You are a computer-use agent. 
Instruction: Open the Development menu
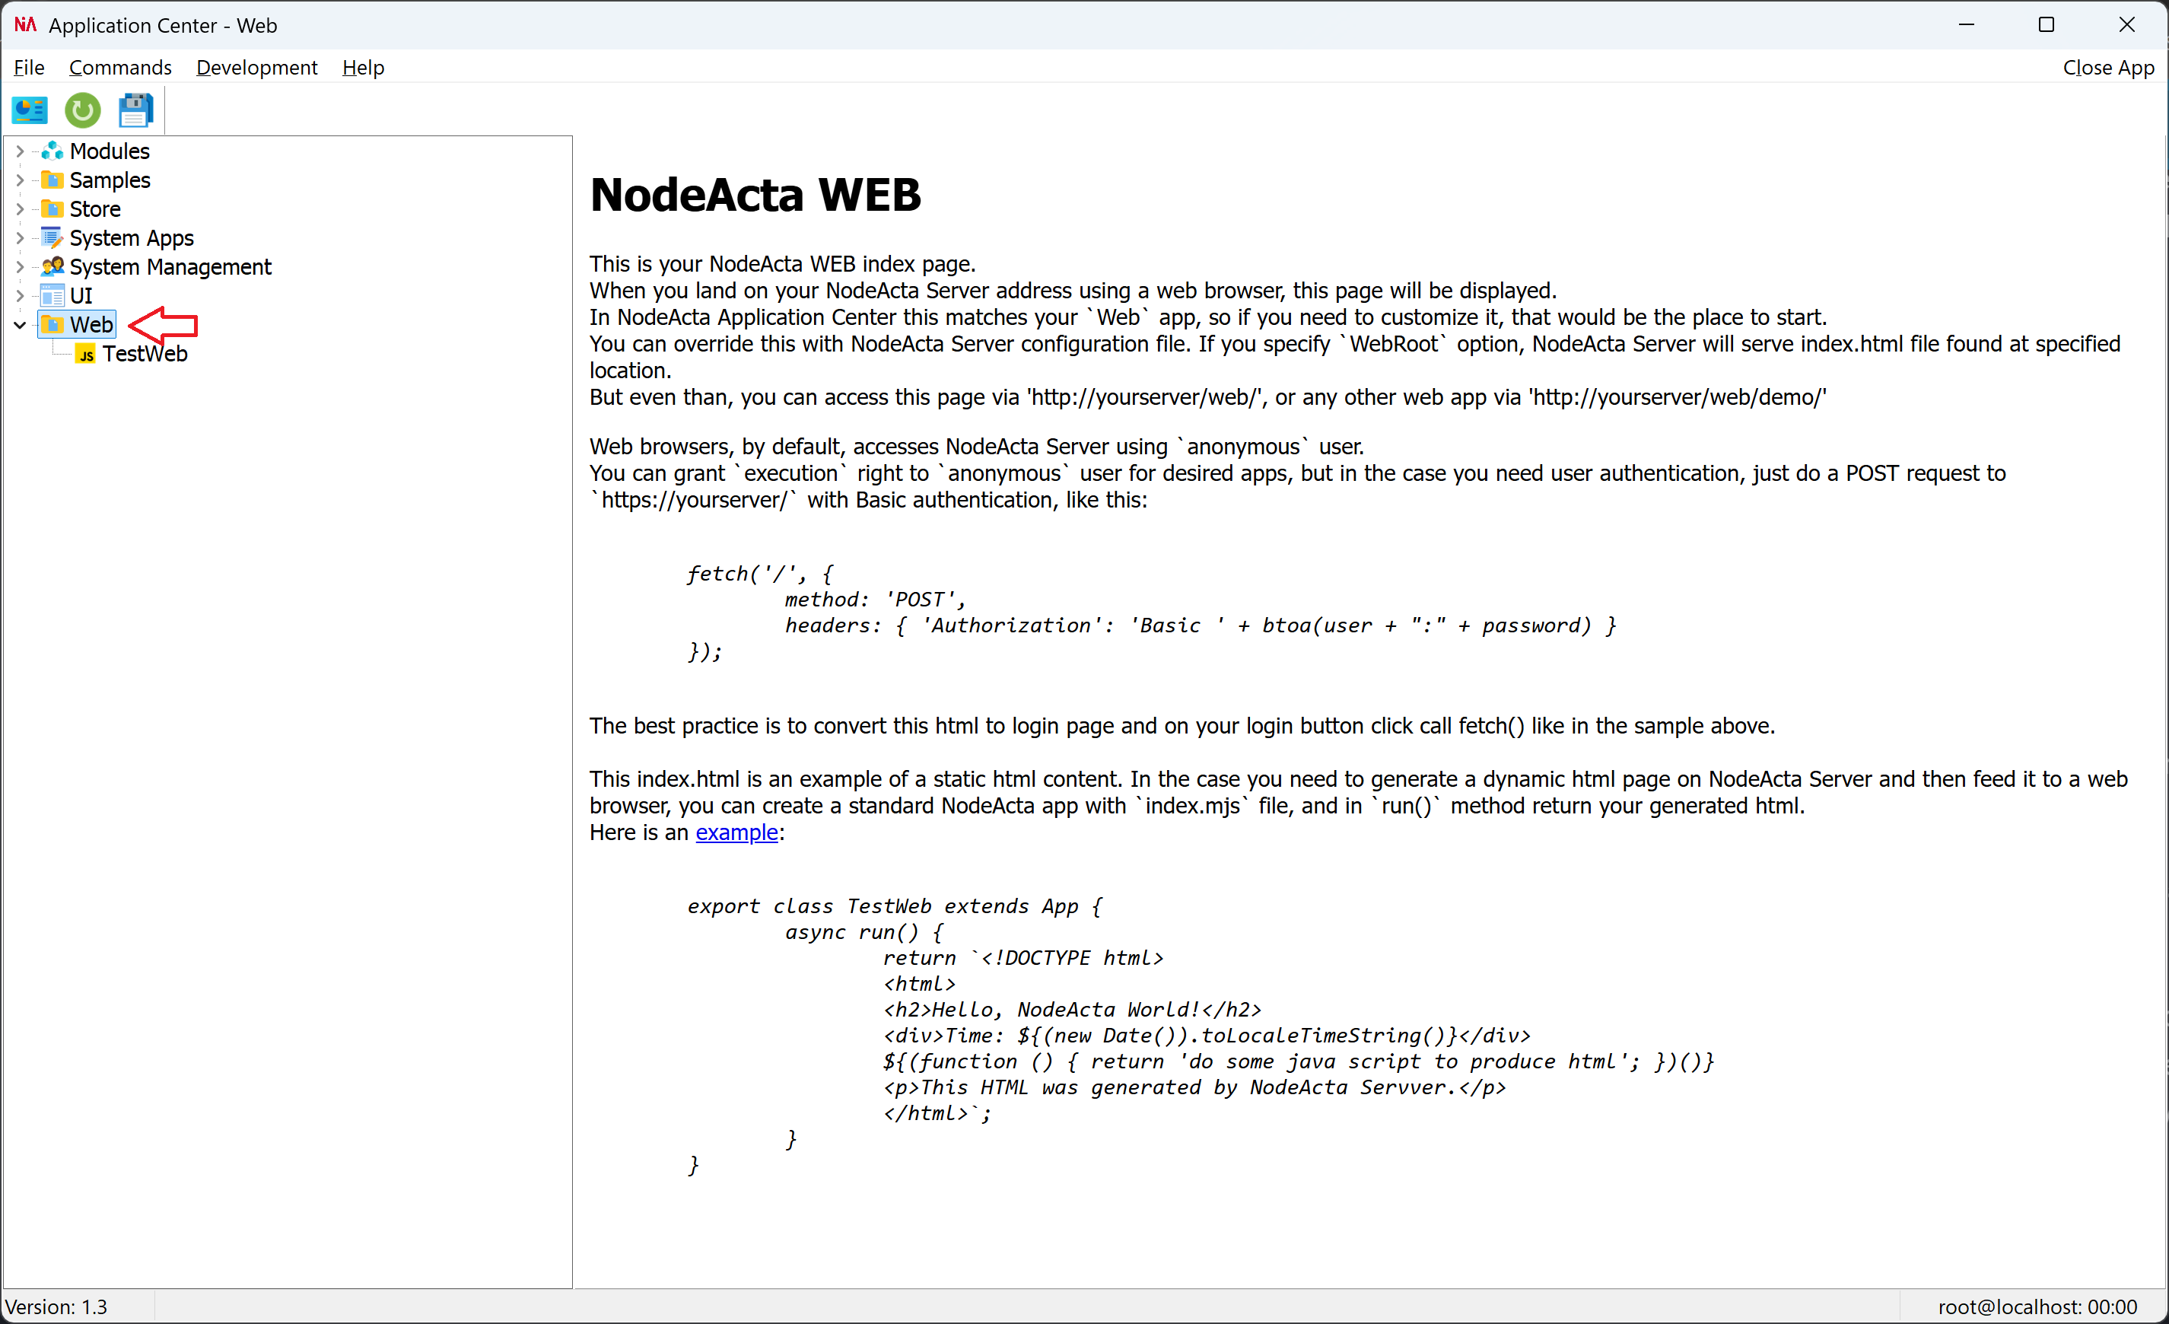(256, 67)
